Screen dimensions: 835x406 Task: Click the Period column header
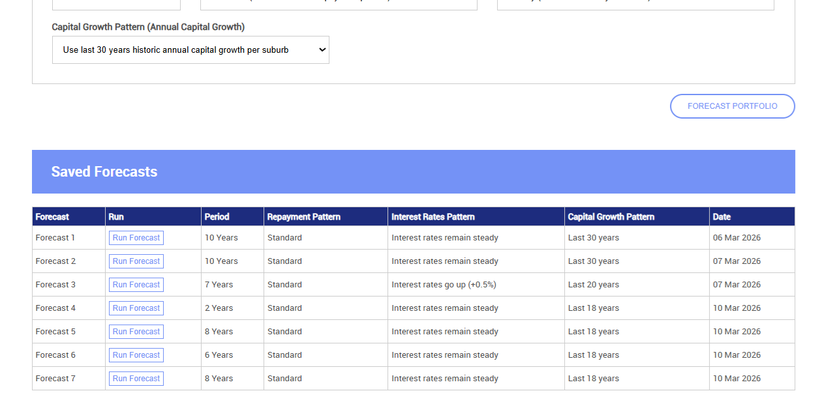click(x=217, y=217)
